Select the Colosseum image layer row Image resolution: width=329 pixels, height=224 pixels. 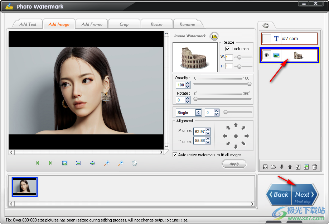click(290, 55)
